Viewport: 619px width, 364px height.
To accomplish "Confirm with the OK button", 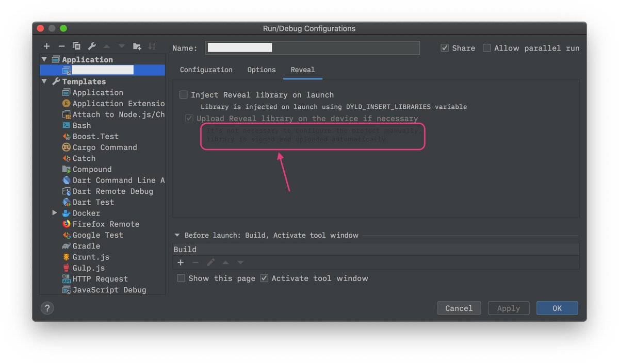I will (557, 308).
